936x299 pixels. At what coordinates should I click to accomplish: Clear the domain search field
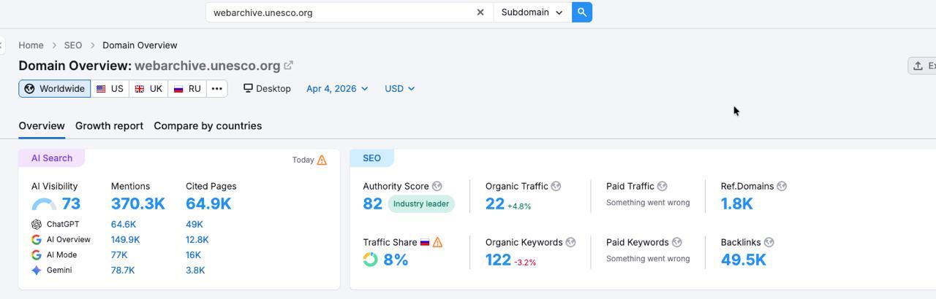tap(480, 12)
